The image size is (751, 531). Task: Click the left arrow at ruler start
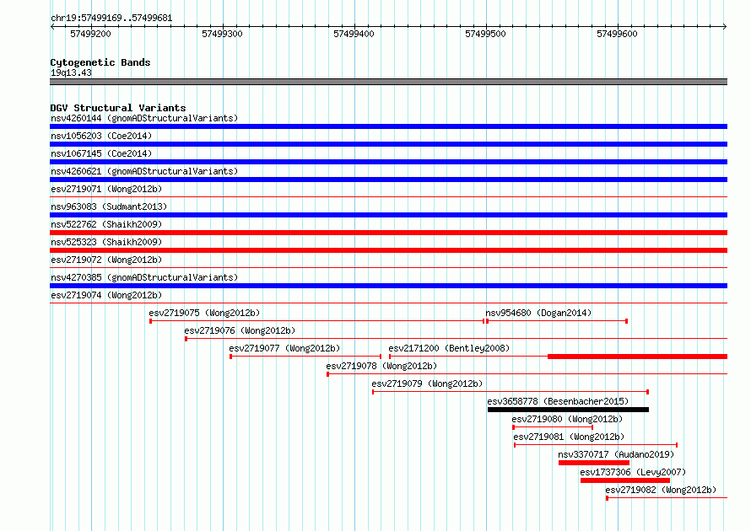52,26
